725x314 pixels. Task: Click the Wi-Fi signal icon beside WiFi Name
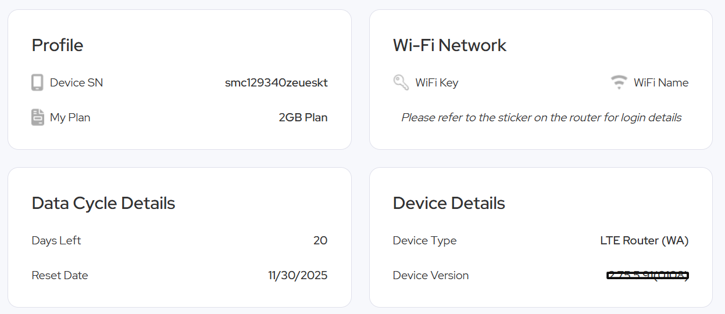point(619,82)
